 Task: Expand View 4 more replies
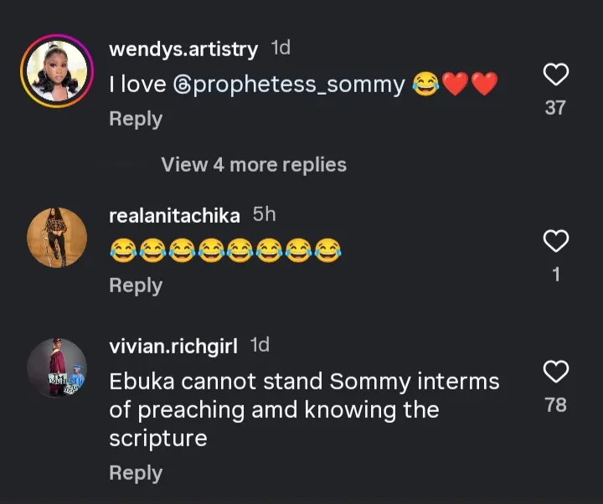[x=254, y=165]
